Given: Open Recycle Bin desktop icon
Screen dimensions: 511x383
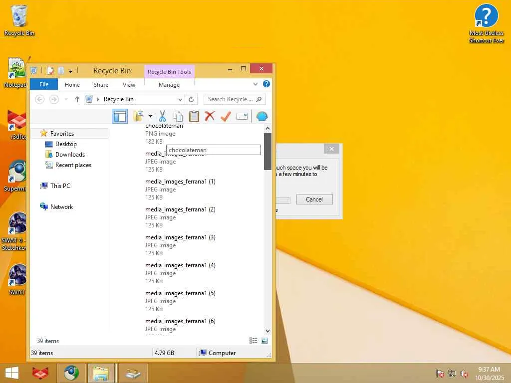Looking at the screenshot, I should 19,20.
